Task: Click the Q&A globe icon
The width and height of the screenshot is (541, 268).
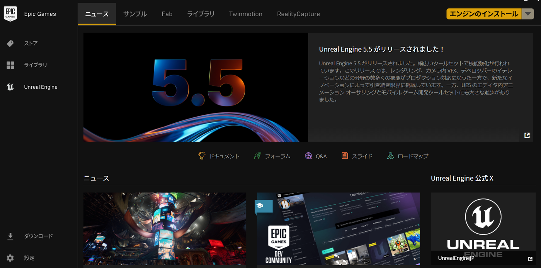Action: 308,156
